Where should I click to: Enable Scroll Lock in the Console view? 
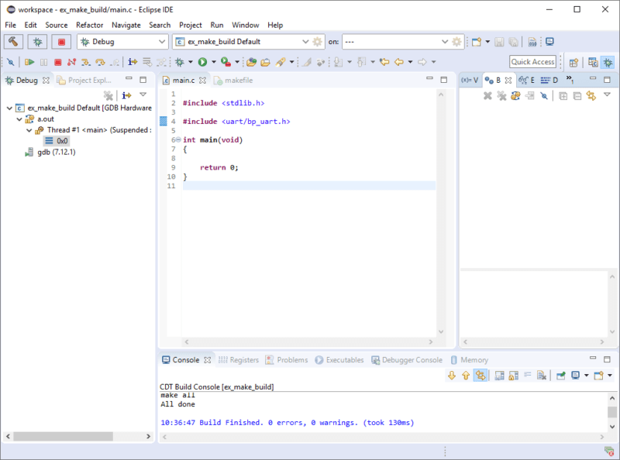(x=511, y=374)
